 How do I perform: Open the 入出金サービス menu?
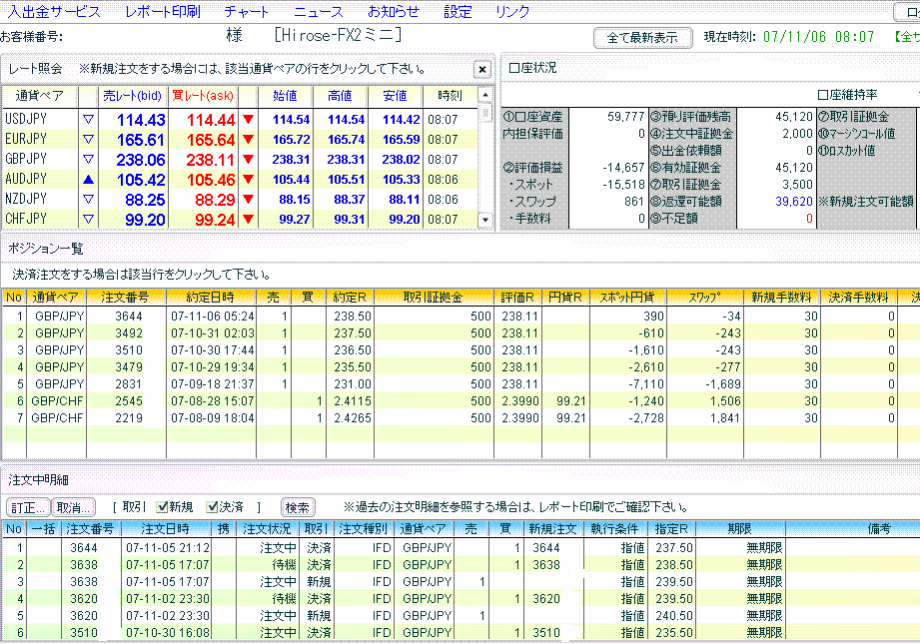point(53,11)
